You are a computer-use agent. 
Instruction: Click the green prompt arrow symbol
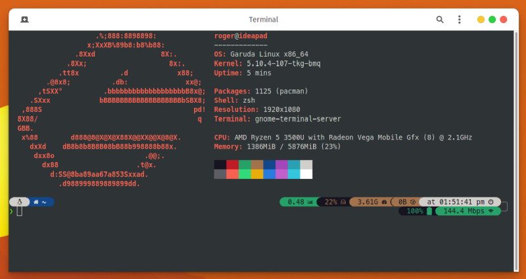click(x=11, y=211)
